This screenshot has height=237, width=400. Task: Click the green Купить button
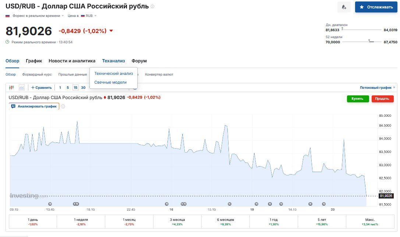pyautogui.click(x=358, y=99)
